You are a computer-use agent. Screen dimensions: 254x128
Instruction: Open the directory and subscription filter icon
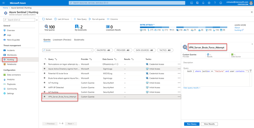tap(197, 3)
